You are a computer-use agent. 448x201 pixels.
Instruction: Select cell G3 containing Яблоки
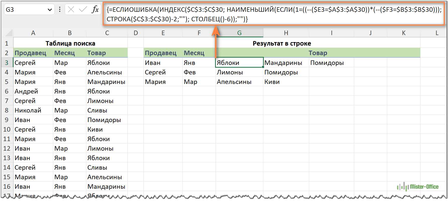click(x=239, y=63)
